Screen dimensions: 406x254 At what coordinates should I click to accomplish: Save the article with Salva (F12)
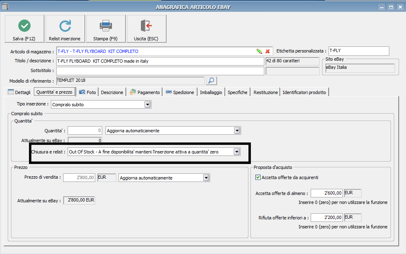[x=24, y=29]
